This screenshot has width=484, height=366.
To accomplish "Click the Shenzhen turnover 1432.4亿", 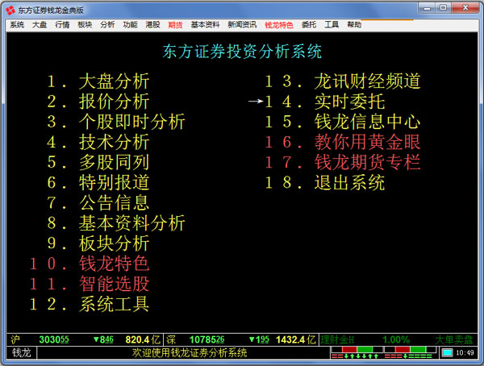I will (x=296, y=339).
